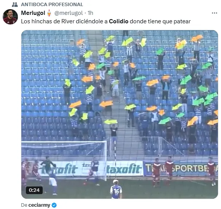Click the SPORTBE advertising board in video
The width and height of the screenshot is (221, 209).
[x=180, y=168]
